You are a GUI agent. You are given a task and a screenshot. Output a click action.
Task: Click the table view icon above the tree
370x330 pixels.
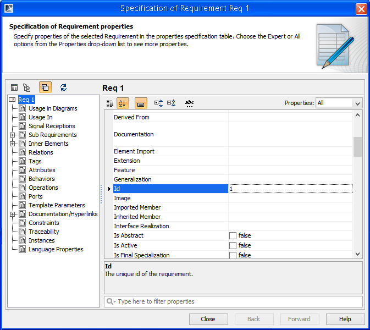[x=14, y=87]
